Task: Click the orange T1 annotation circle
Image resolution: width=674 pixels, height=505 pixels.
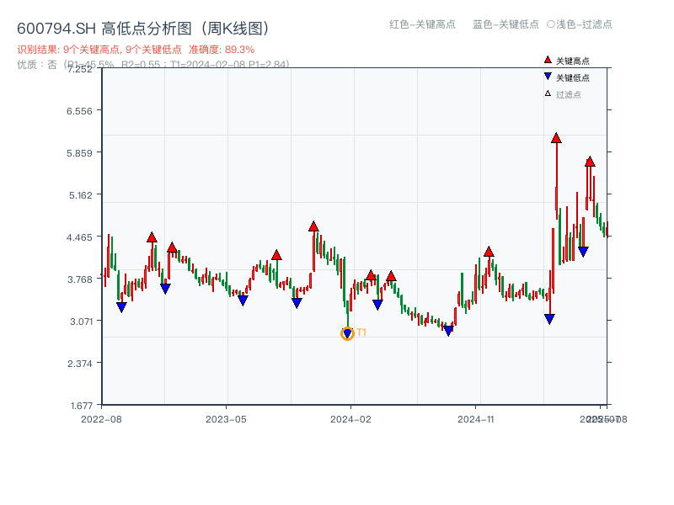Action: [x=346, y=334]
